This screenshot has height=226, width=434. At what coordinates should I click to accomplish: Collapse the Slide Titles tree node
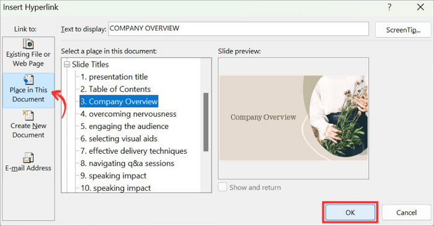tap(67, 64)
